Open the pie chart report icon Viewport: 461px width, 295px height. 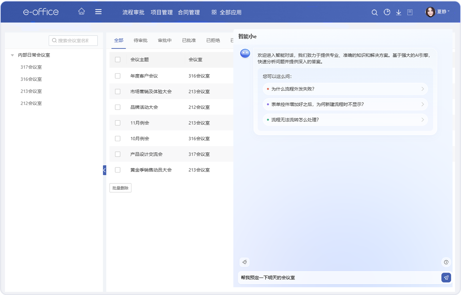[x=387, y=12]
